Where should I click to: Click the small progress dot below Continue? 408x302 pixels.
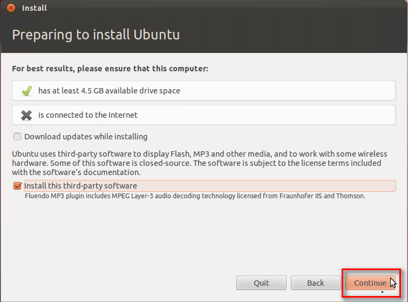[382, 292]
